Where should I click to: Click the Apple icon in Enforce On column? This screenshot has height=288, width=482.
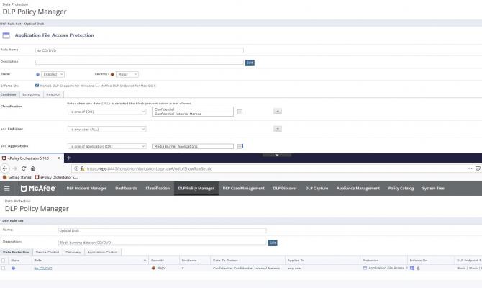pos(418,268)
